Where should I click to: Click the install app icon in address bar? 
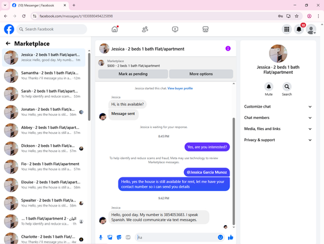[288, 16]
